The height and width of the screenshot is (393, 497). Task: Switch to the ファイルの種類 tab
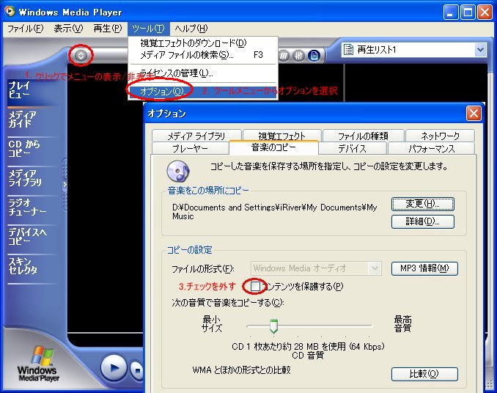(x=364, y=136)
